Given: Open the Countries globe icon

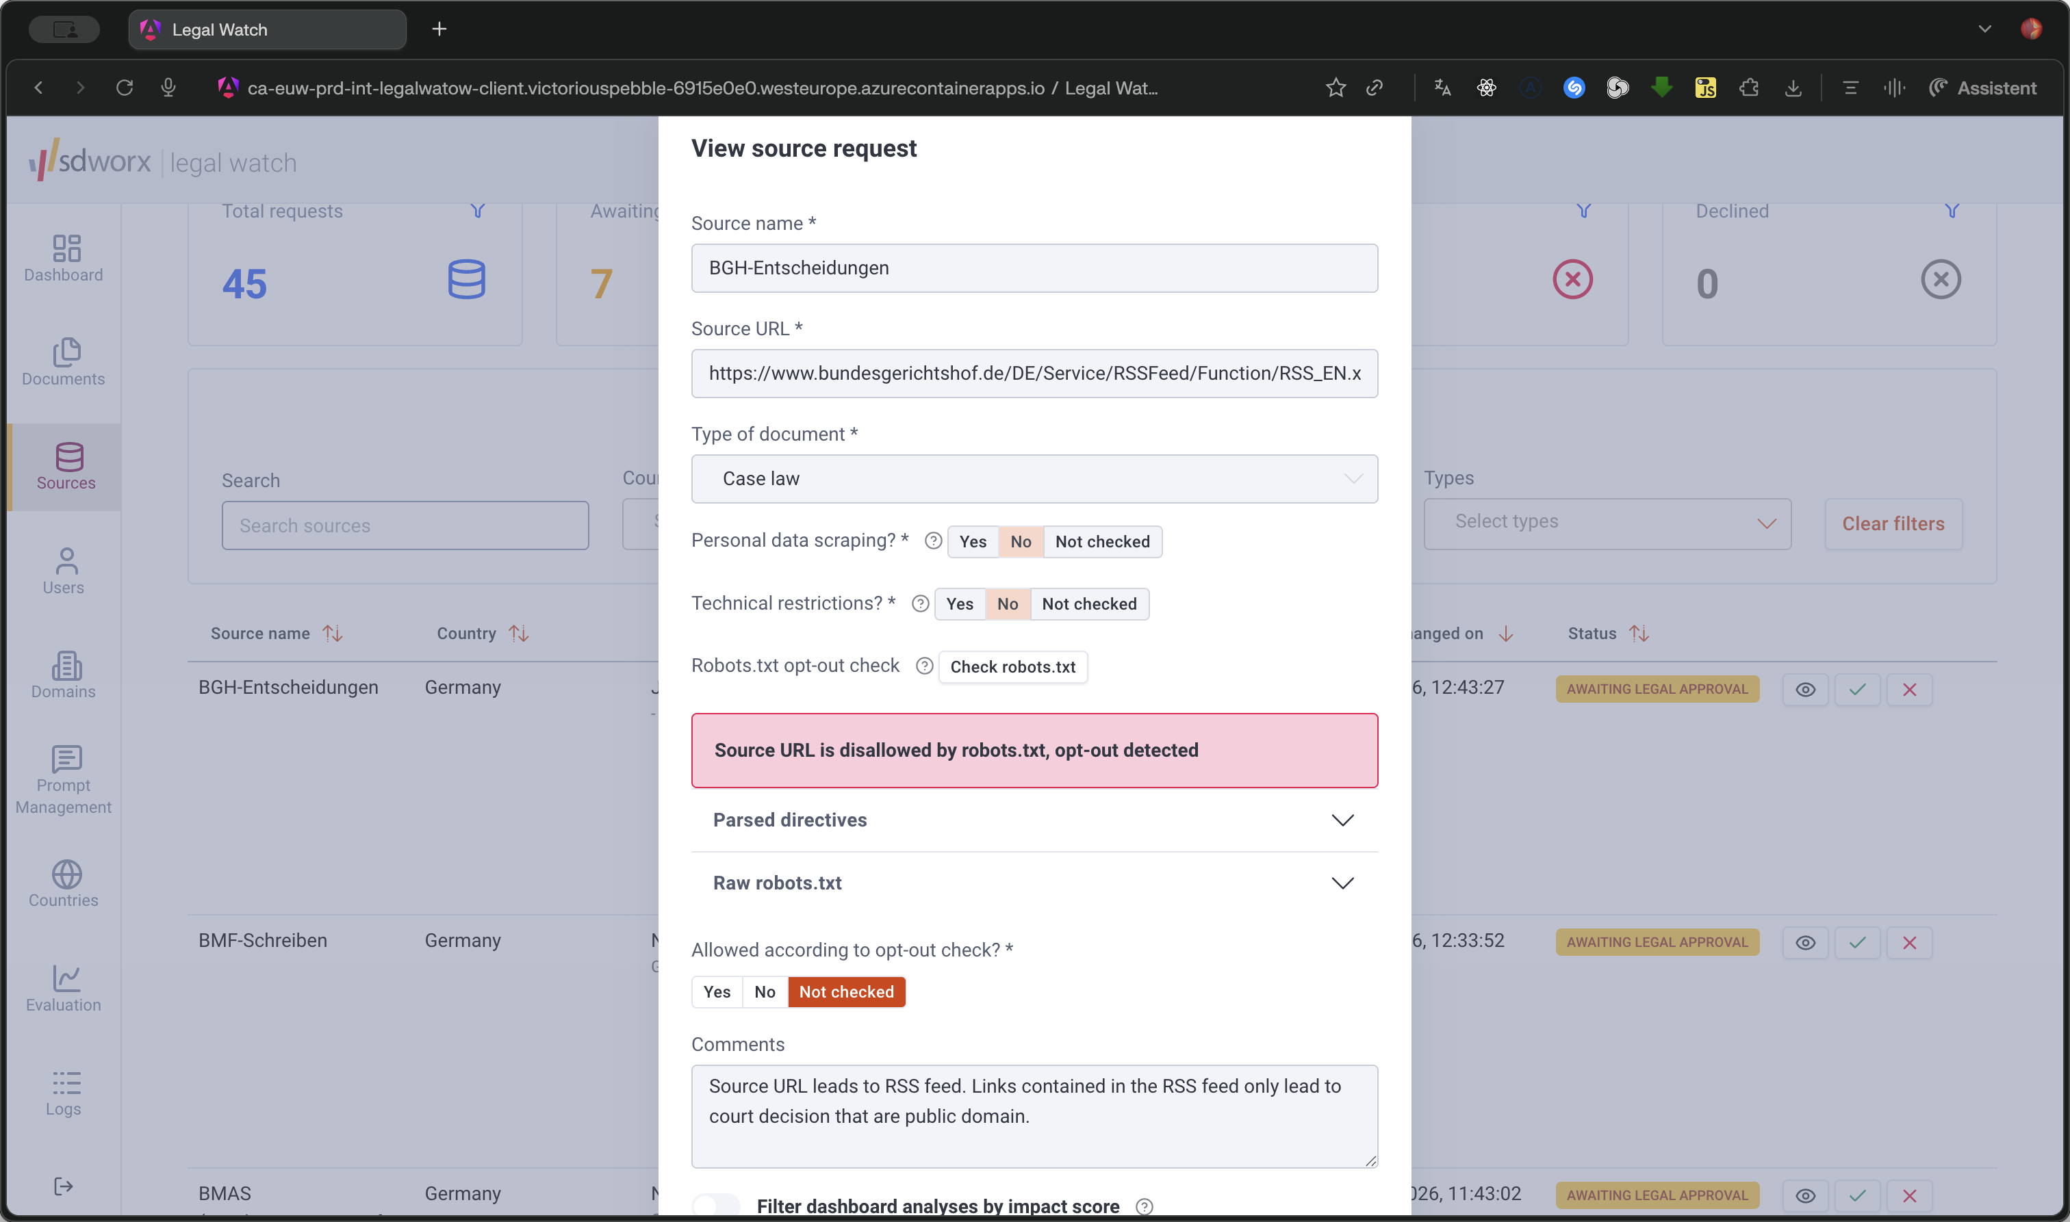Looking at the screenshot, I should coord(65,874).
